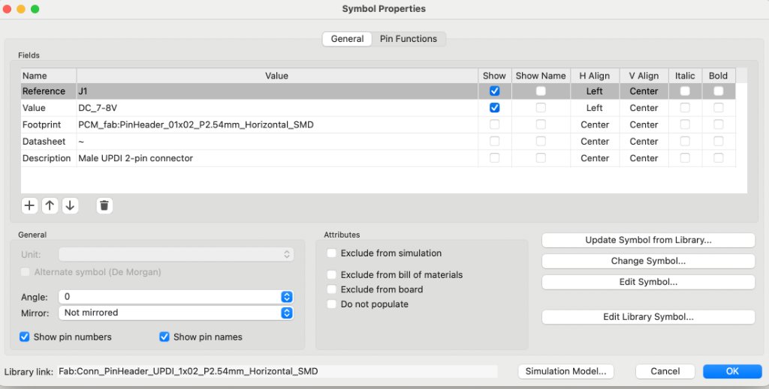
Task: Delete the selected field with the trash icon
Action: 104,205
